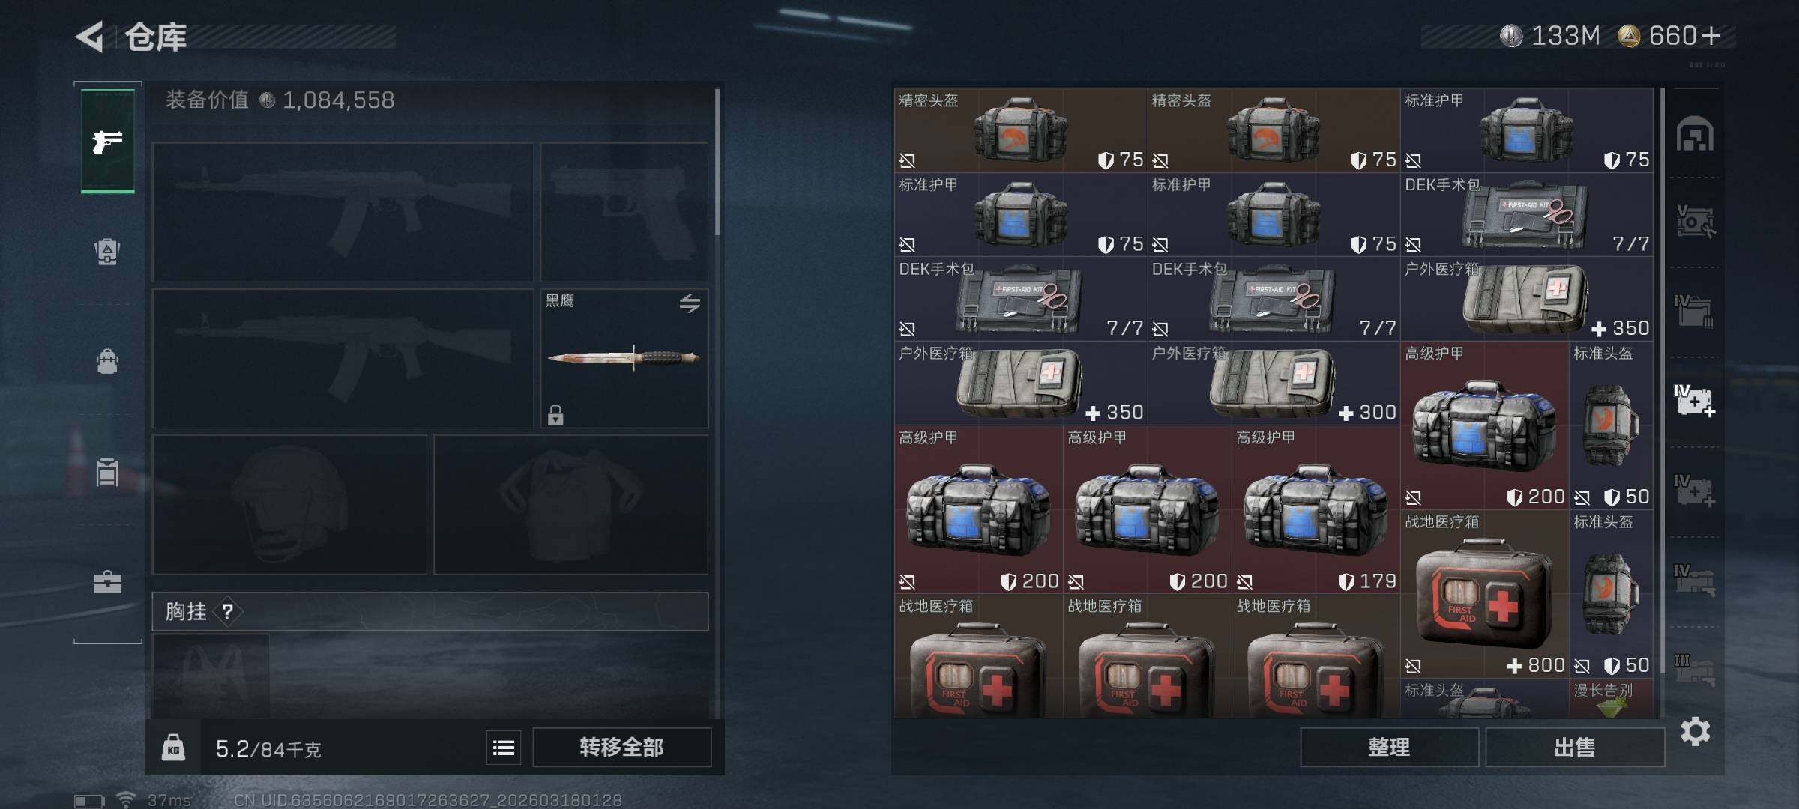
Task: Click the plus icon to add 660 currency
Action: coord(1711,36)
